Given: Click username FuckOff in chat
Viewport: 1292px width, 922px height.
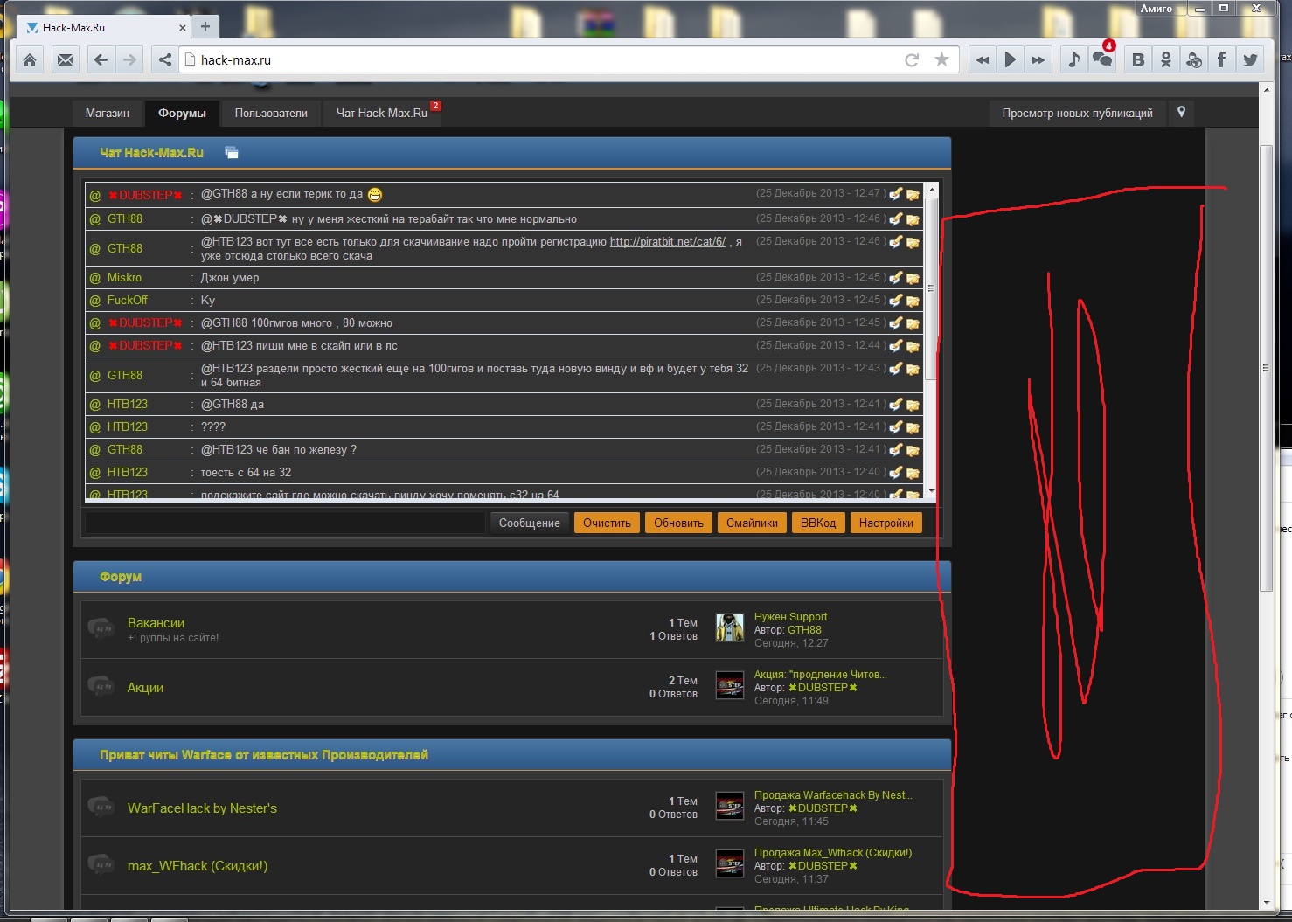Looking at the screenshot, I should (128, 300).
